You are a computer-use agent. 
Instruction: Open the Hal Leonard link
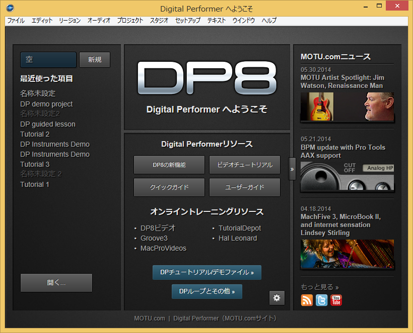(x=238, y=238)
